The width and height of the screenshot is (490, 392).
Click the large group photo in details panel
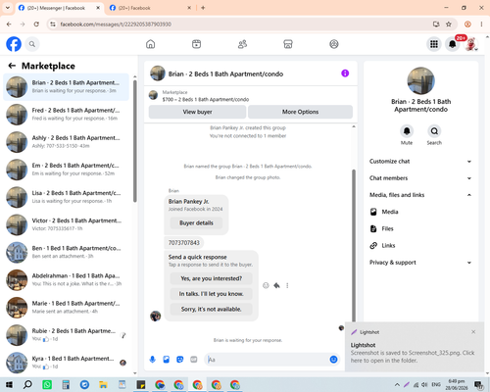click(420, 81)
